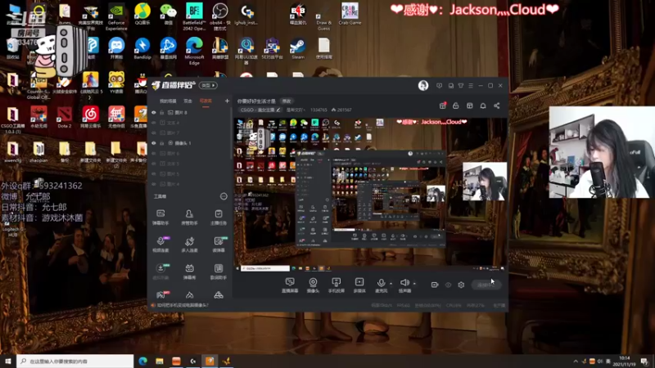Toggle preview eye icon beside settings gear
This screenshot has width=655, height=368.
(x=448, y=285)
